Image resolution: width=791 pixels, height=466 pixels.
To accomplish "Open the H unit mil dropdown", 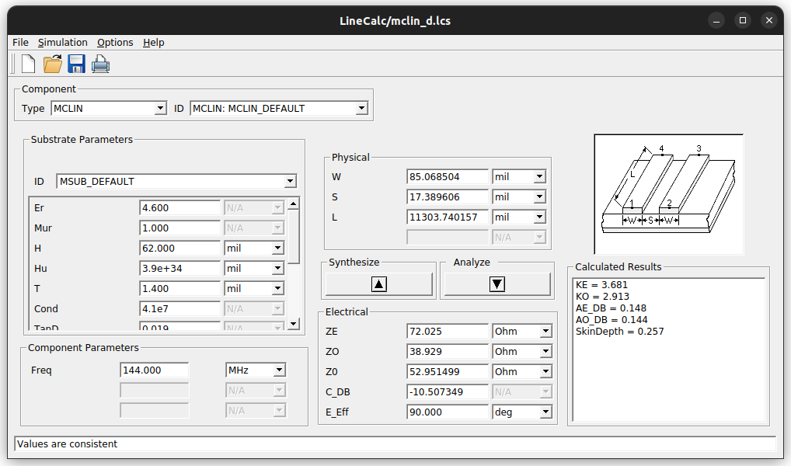I will pos(277,248).
